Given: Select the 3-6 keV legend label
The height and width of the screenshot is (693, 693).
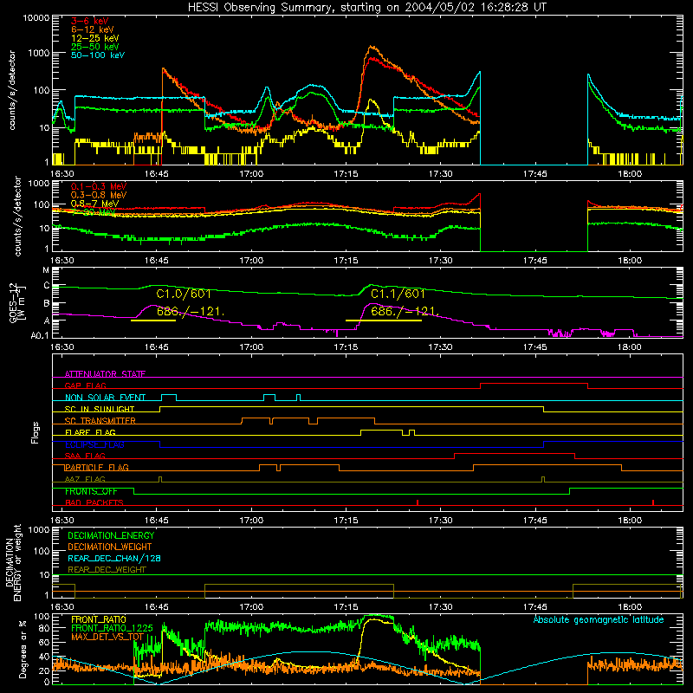Looking at the screenshot, I should [90, 21].
